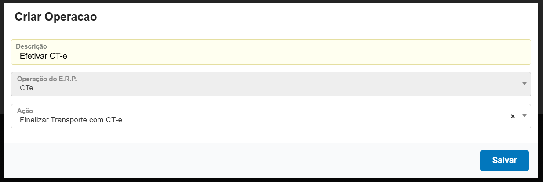Select the 'CTe' value in the E.R.P. field
The width and height of the screenshot is (543, 182).
click(26, 88)
